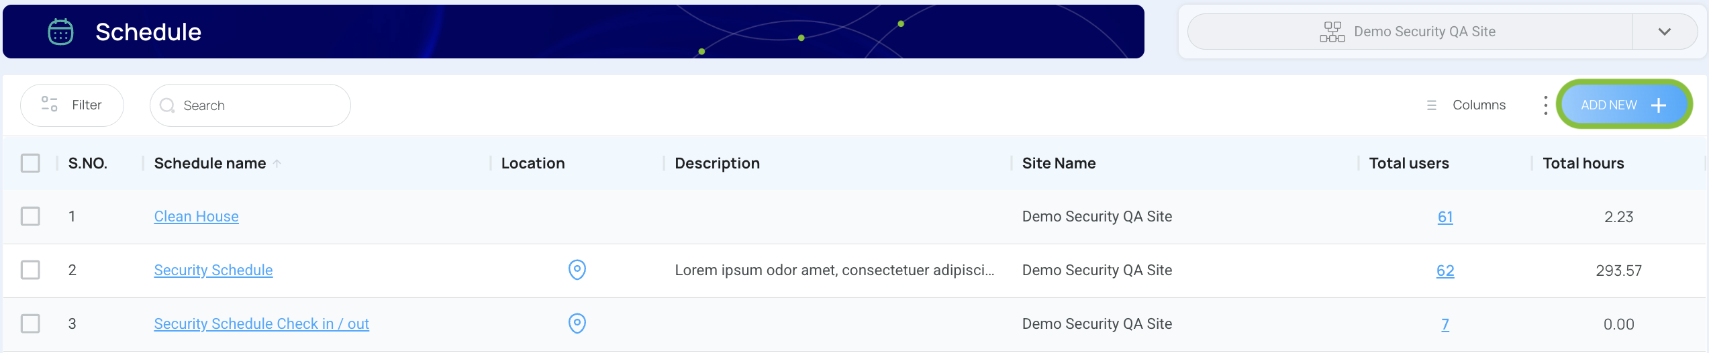Open the Clean House schedule link

196,216
